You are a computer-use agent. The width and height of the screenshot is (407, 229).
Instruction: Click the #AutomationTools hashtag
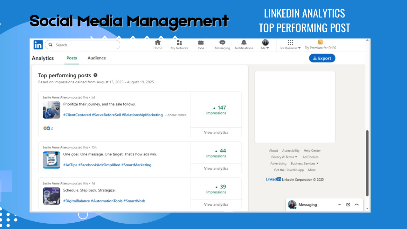(107, 201)
